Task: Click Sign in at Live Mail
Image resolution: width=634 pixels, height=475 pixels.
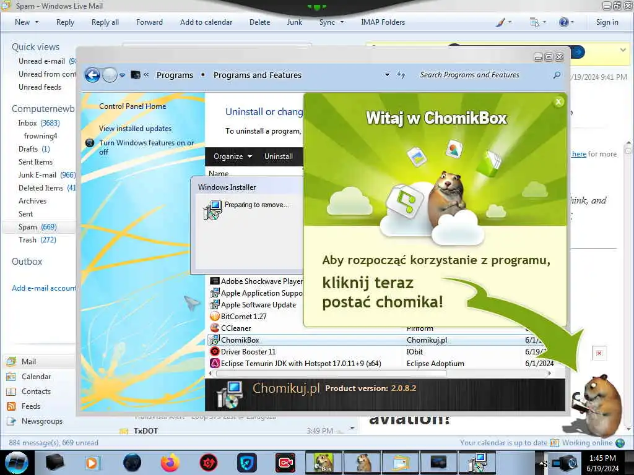Action: [x=607, y=22]
